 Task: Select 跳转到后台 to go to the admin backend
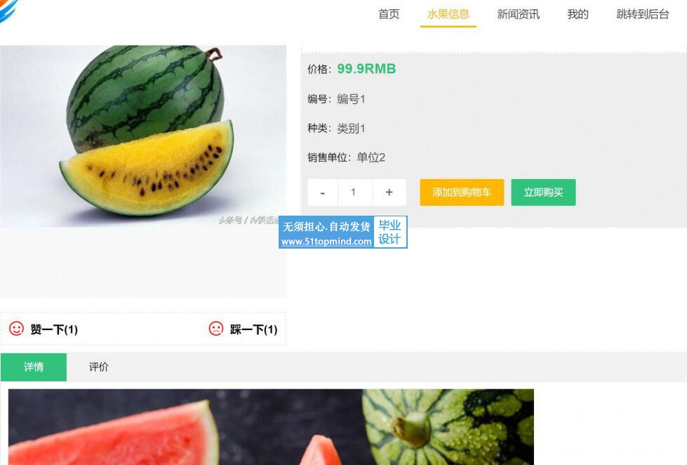coord(643,14)
